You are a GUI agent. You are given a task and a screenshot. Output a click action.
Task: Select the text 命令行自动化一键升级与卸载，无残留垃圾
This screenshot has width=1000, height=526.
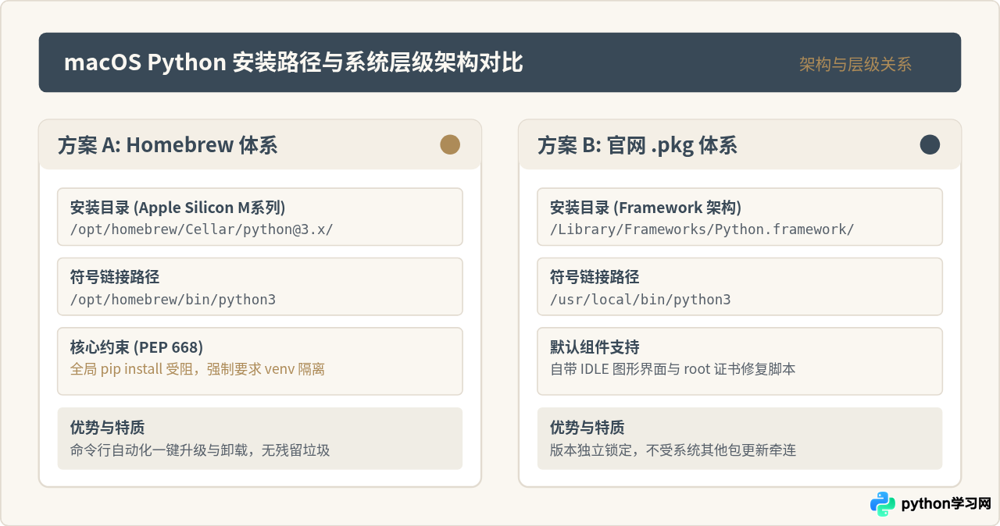click(200, 450)
